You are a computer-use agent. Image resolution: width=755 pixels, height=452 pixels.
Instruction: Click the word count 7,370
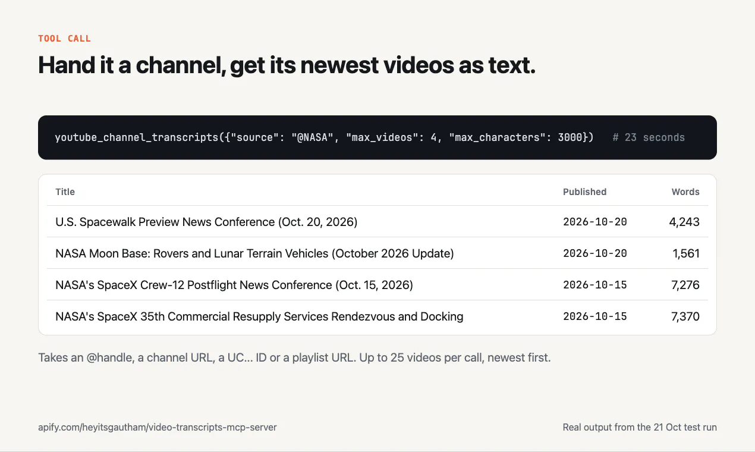pos(685,316)
